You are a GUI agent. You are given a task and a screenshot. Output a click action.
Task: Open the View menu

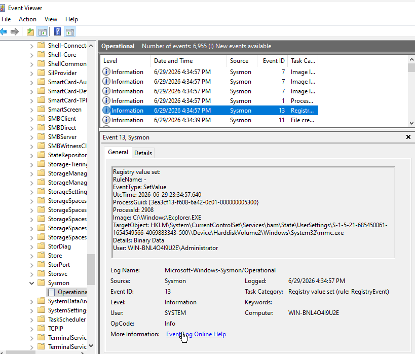51,19
